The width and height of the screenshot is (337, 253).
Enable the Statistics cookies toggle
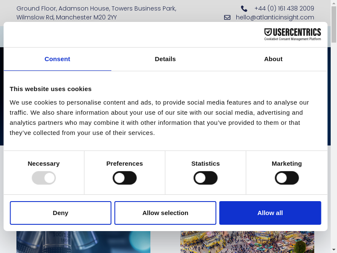[x=206, y=178]
